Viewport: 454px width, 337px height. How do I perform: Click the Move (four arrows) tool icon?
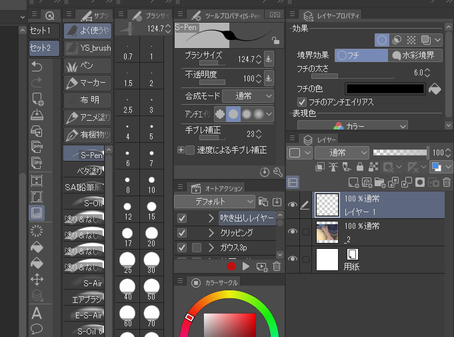[x=37, y=280]
